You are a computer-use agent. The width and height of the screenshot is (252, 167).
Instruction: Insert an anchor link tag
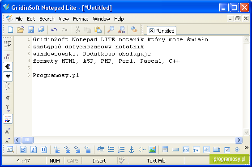(132, 150)
